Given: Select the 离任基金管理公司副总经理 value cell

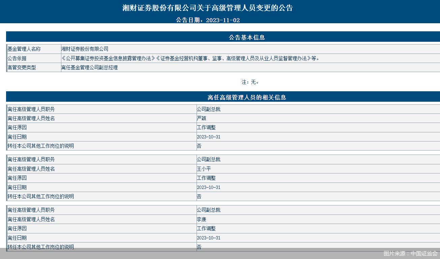Looking at the screenshot, I should pos(250,67).
